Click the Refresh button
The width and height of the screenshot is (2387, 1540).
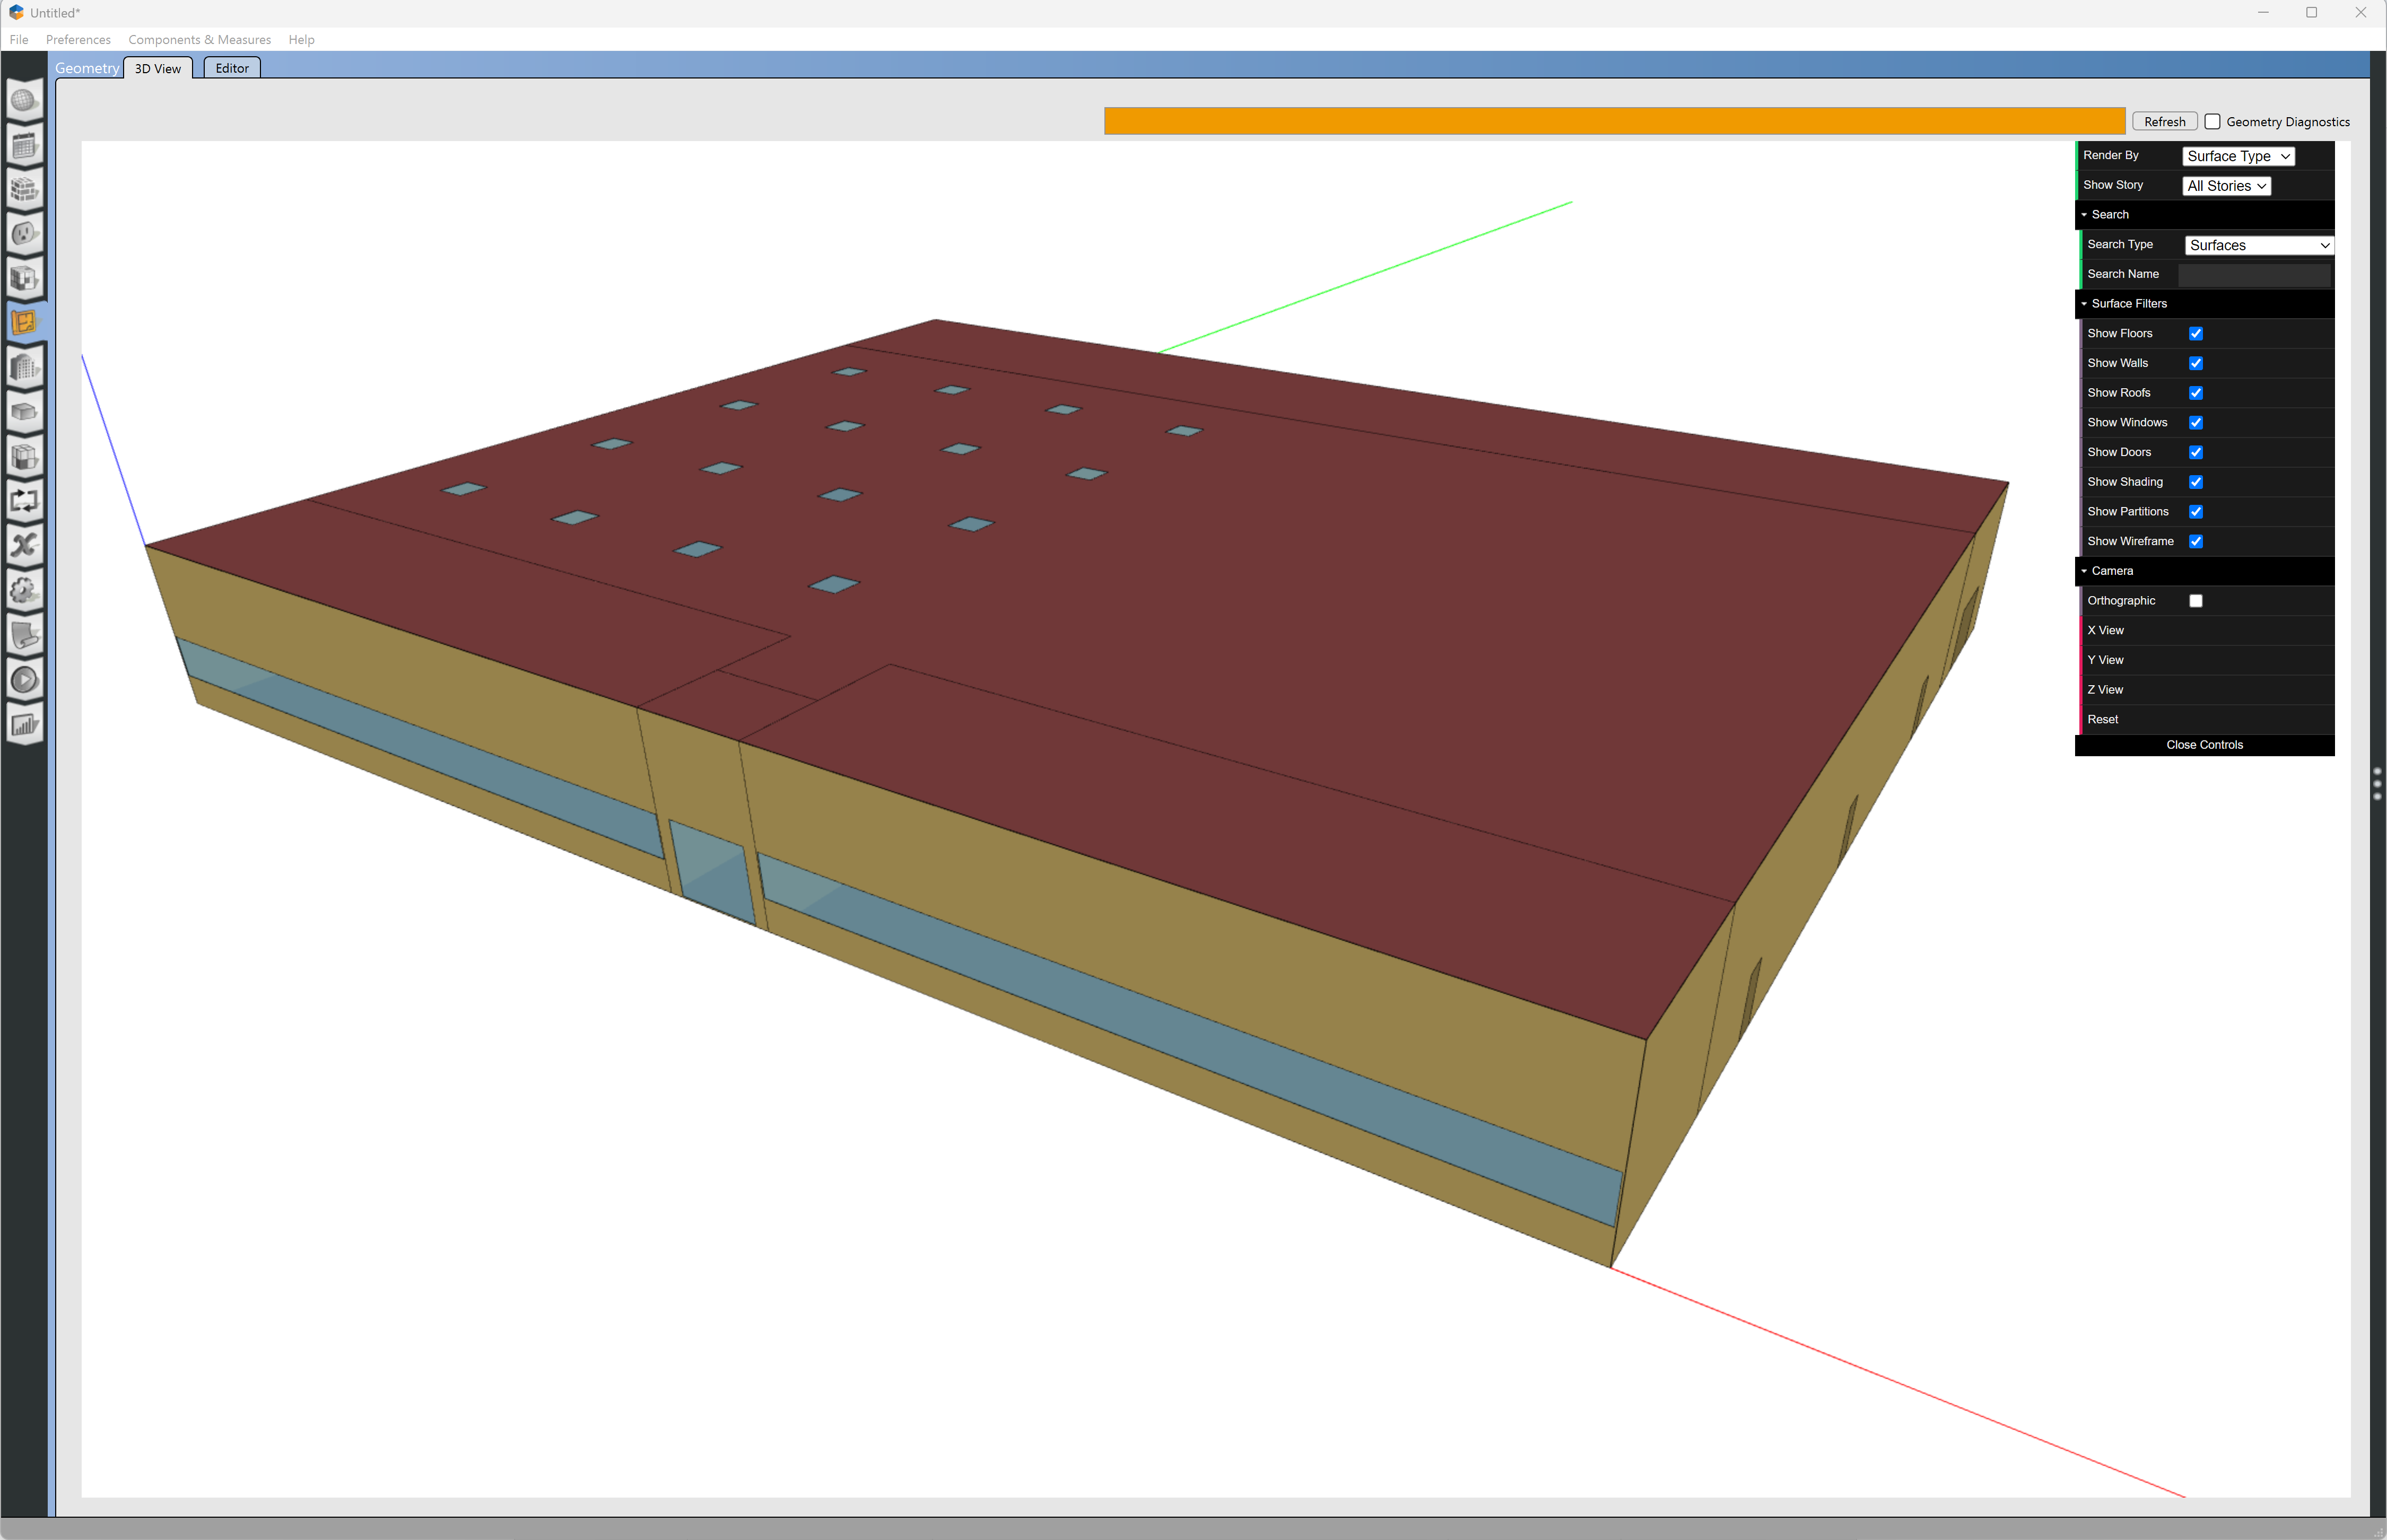pyautogui.click(x=2164, y=122)
